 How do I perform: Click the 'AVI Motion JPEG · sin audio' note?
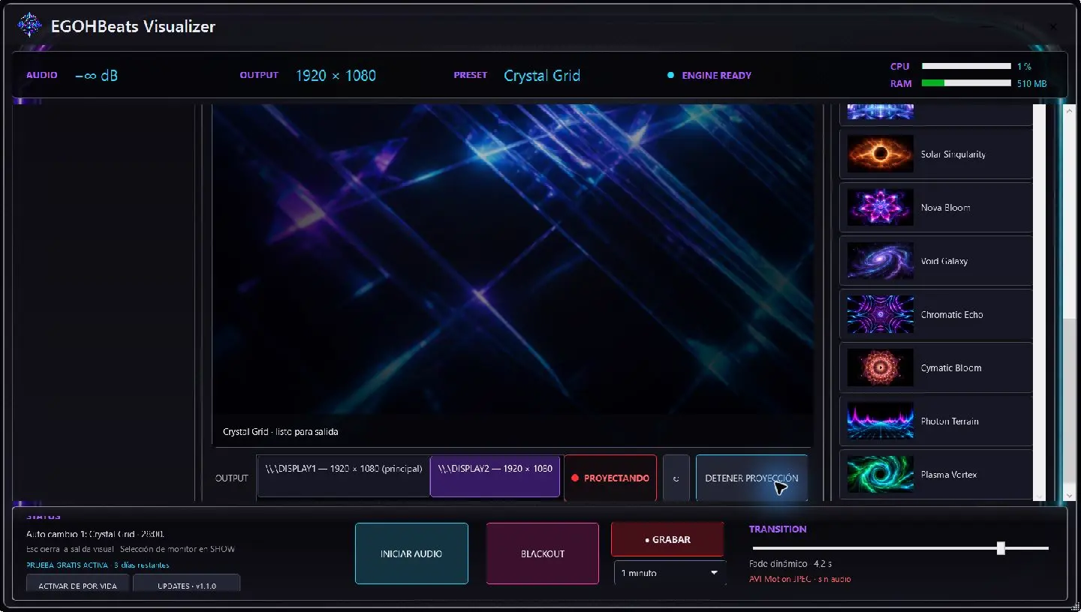coord(800,579)
